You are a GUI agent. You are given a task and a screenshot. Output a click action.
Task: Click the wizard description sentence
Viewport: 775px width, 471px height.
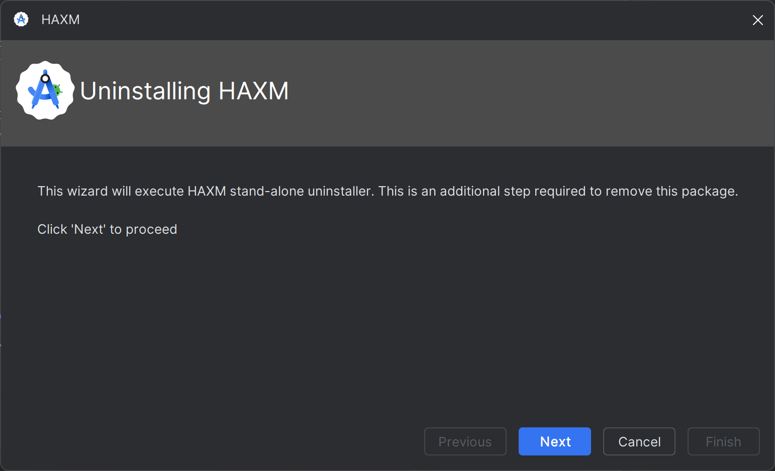coord(387,191)
